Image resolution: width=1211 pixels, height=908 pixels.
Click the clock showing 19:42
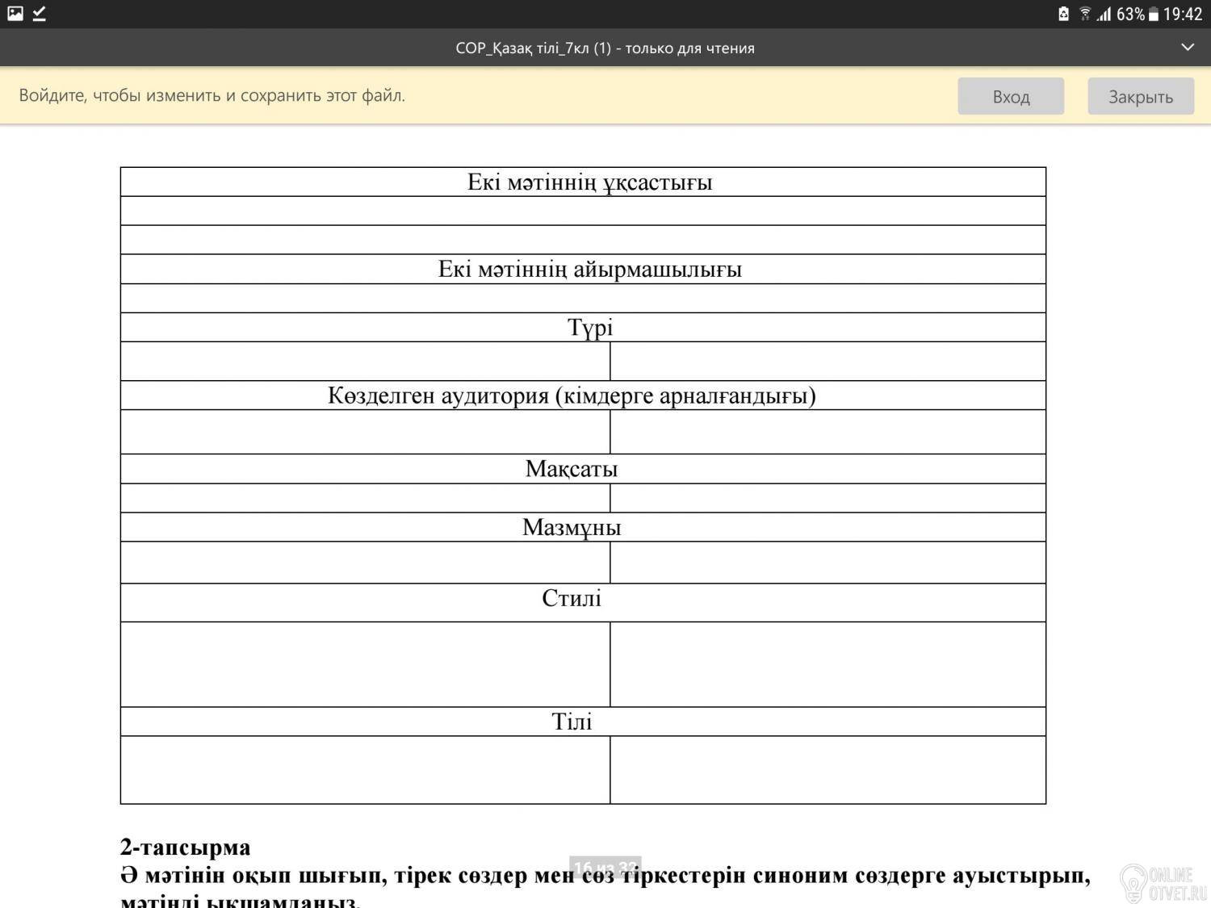(x=1183, y=14)
